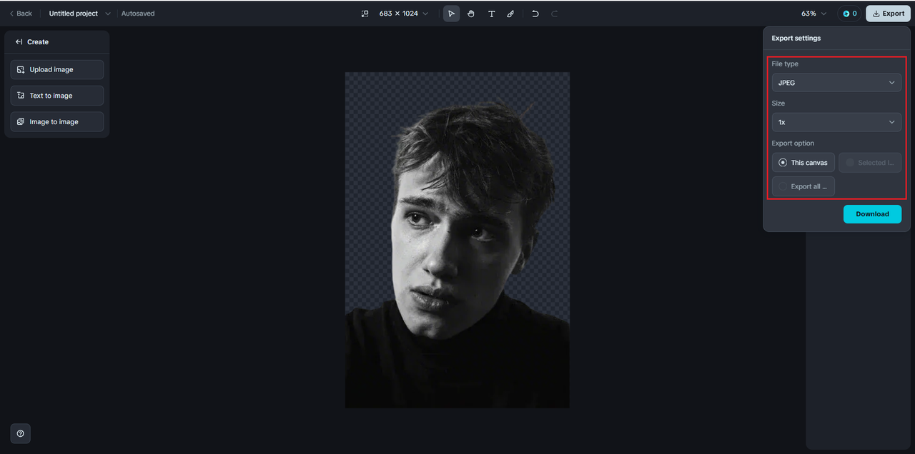Select the hand pan tool
Image resolution: width=915 pixels, height=454 pixels.
point(471,14)
